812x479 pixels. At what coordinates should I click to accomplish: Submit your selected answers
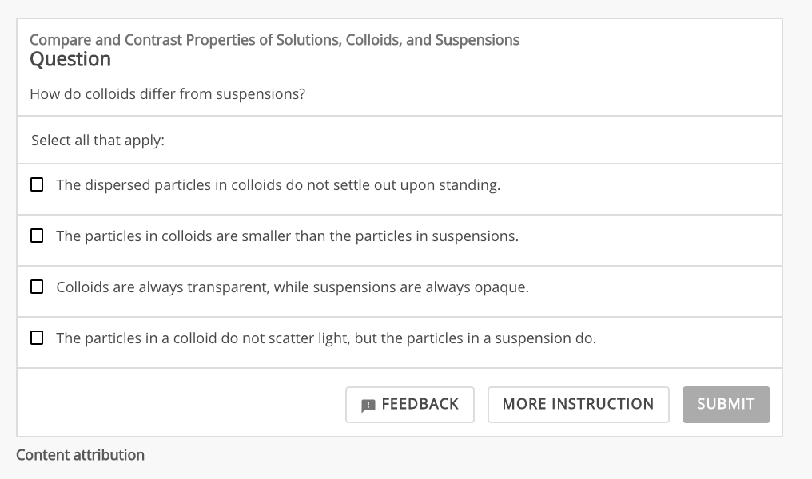pos(726,404)
